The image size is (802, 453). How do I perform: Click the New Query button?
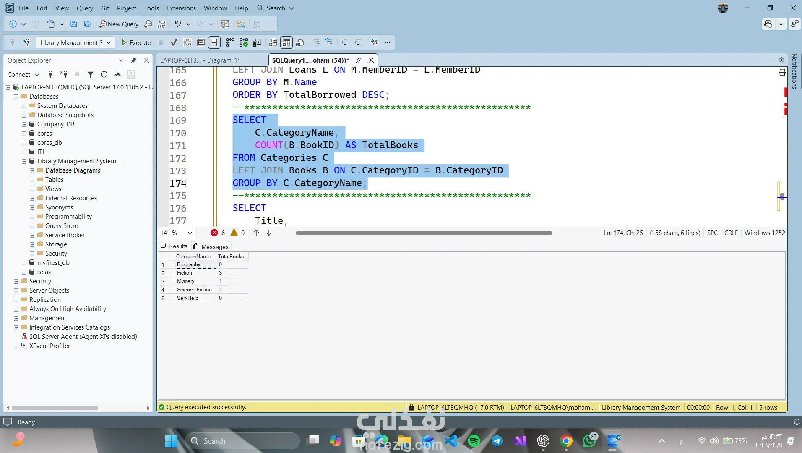119,24
